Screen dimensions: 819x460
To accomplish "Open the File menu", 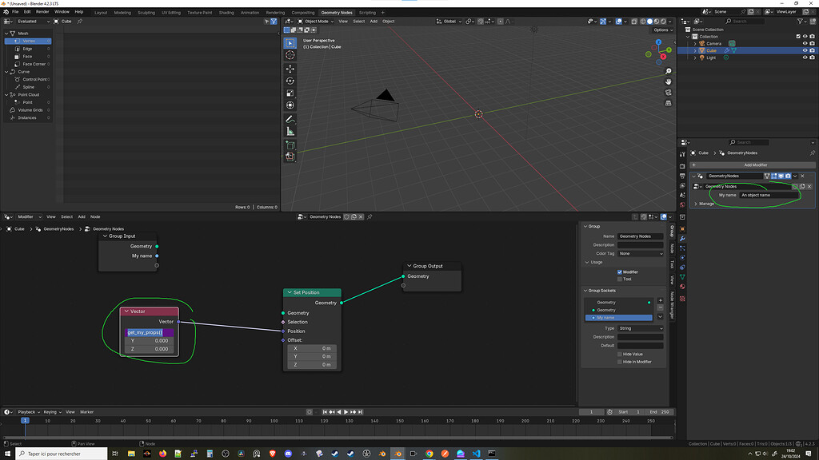I will click(15, 11).
